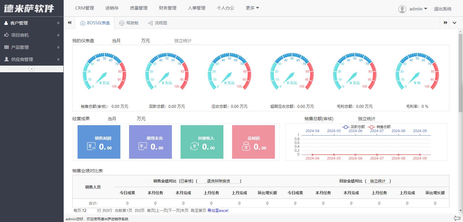Open the admin account dropdown

coord(418,9)
